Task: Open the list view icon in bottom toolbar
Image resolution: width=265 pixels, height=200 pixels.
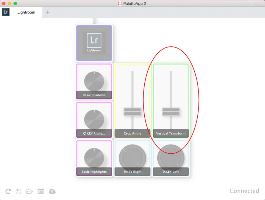Action: 41,191
